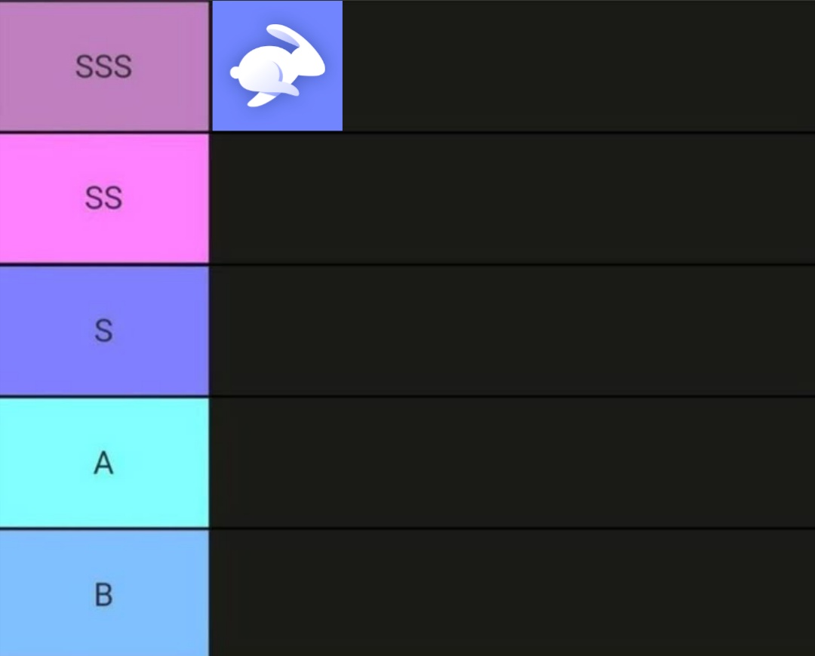Click the letter "S" in the purple label
Image resolution: width=815 pixels, height=656 pixels.
pos(104,331)
